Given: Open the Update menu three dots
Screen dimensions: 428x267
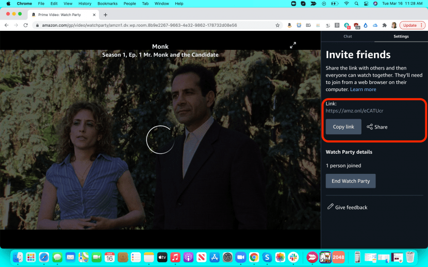Looking at the screenshot, I should point(422,25).
